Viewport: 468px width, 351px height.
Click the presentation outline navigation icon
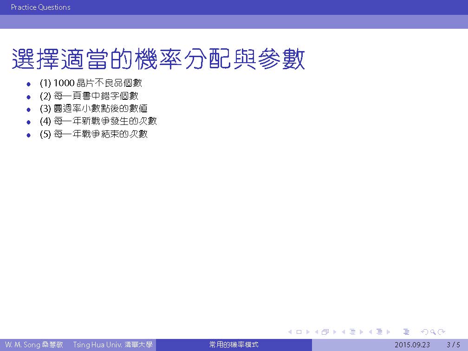(x=406, y=332)
